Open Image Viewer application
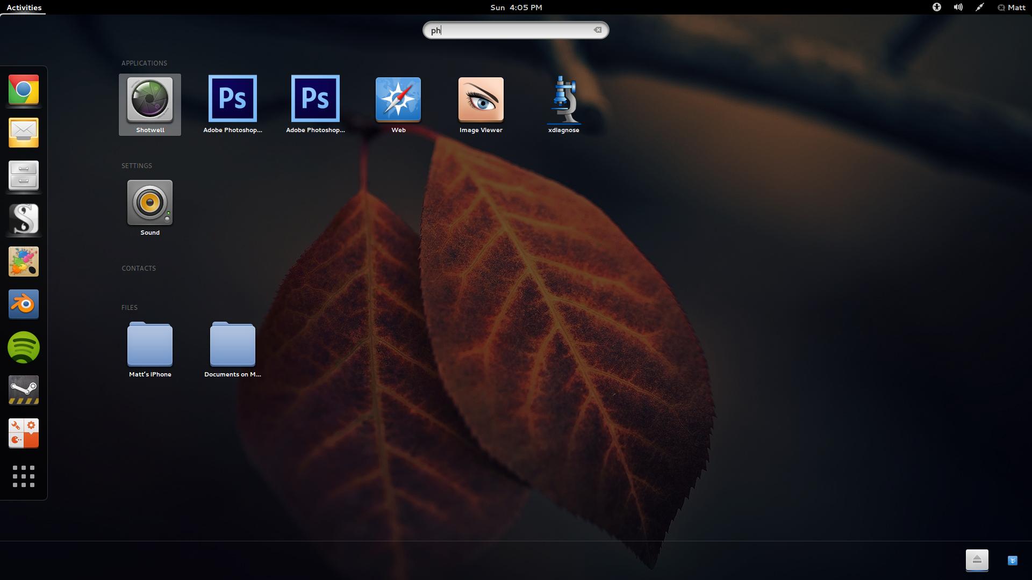Viewport: 1032px width, 580px height. coord(481,104)
